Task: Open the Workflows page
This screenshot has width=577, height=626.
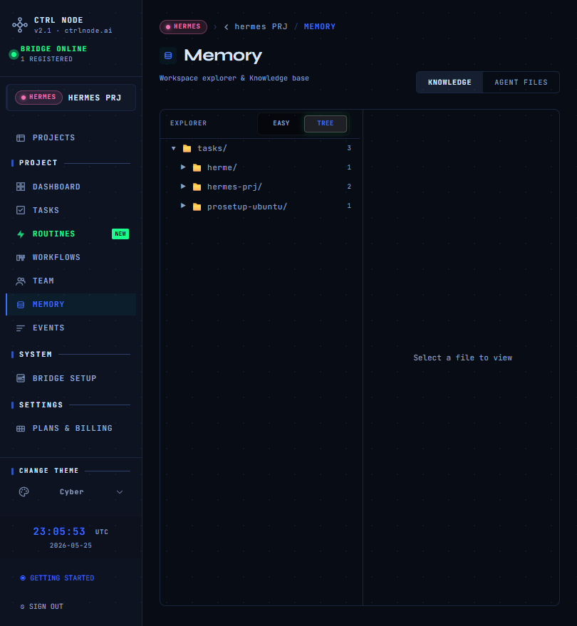Action: 71,258
